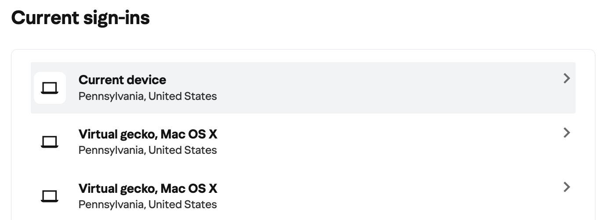Viewport: 602px width, 220px height.
Task: Click the location under the first Virtual gecko
Action: (148, 150)
